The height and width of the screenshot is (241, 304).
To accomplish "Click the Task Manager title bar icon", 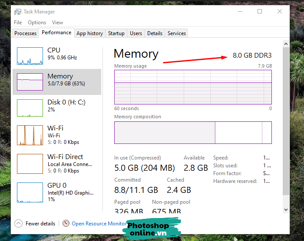I will coord(18,12).
